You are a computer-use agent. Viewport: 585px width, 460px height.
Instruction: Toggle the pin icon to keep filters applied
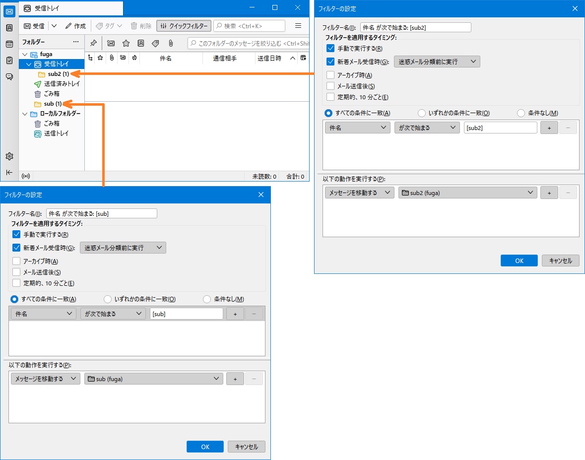[x=93, y=43]
